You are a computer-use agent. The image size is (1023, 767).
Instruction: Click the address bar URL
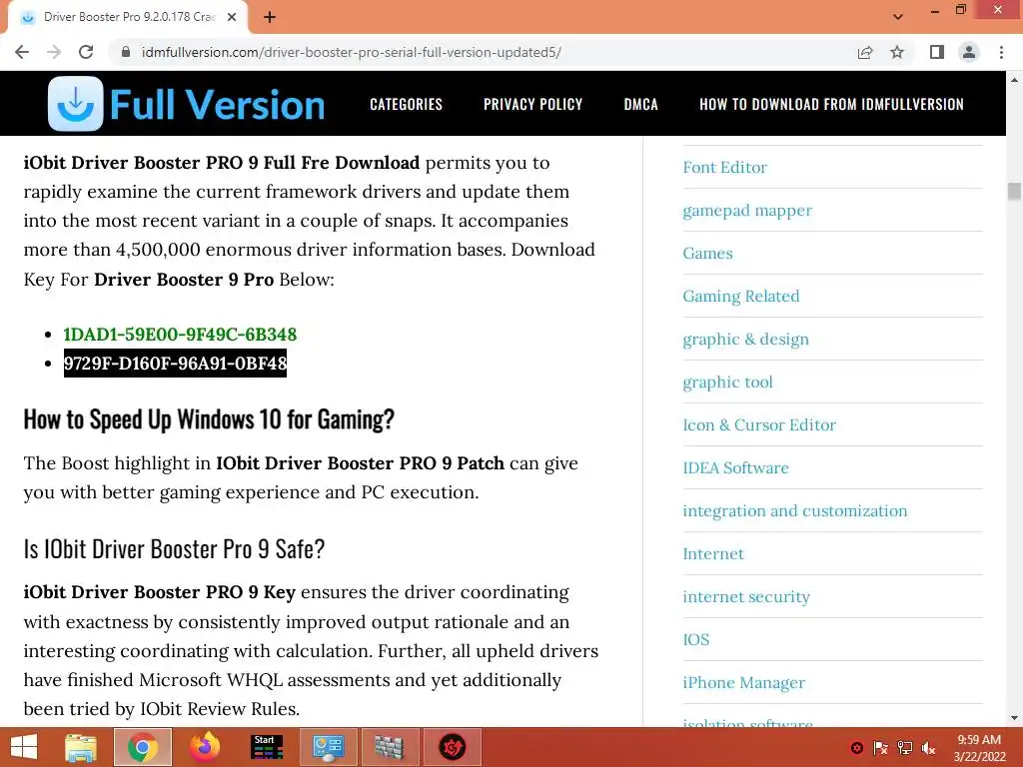(351, 52)
